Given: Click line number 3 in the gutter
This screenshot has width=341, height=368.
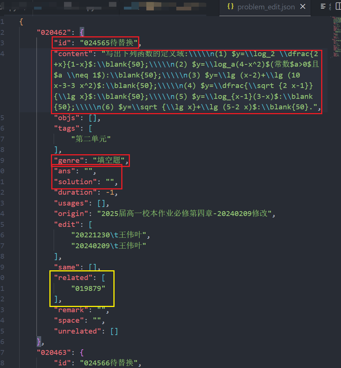Looking at the screenshot, I should (3, 42).
